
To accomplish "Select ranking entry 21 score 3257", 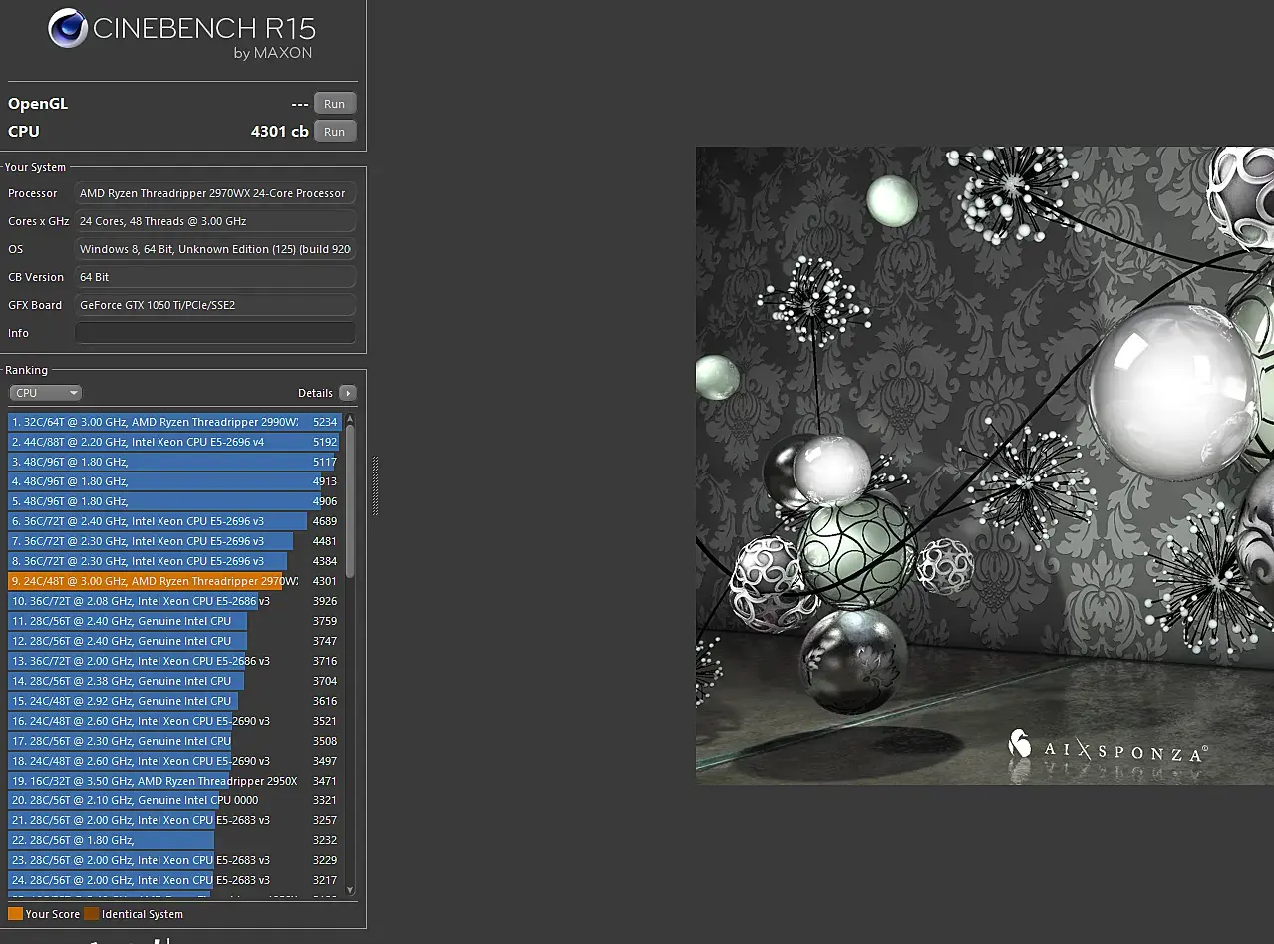I will [x=175, y=820].
